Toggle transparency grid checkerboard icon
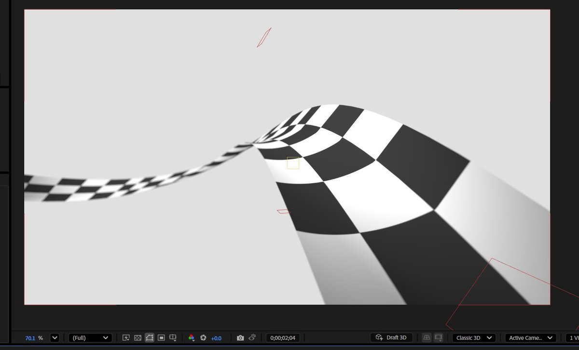This screenshot has width=579, height=350. (138, 338)
